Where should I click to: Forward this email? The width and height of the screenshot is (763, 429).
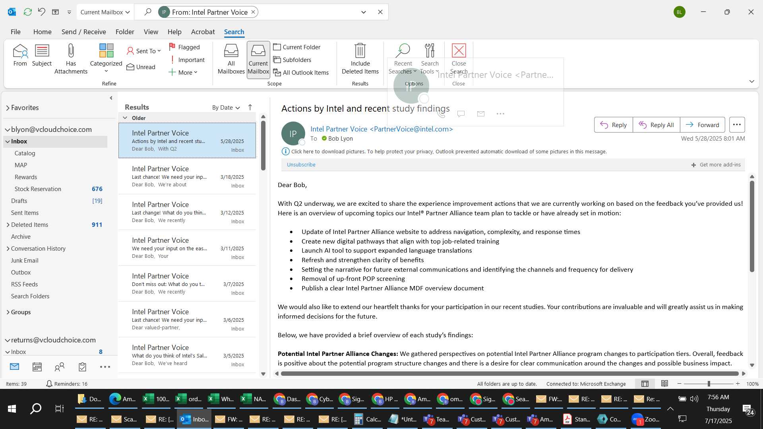tap(702, 125)
